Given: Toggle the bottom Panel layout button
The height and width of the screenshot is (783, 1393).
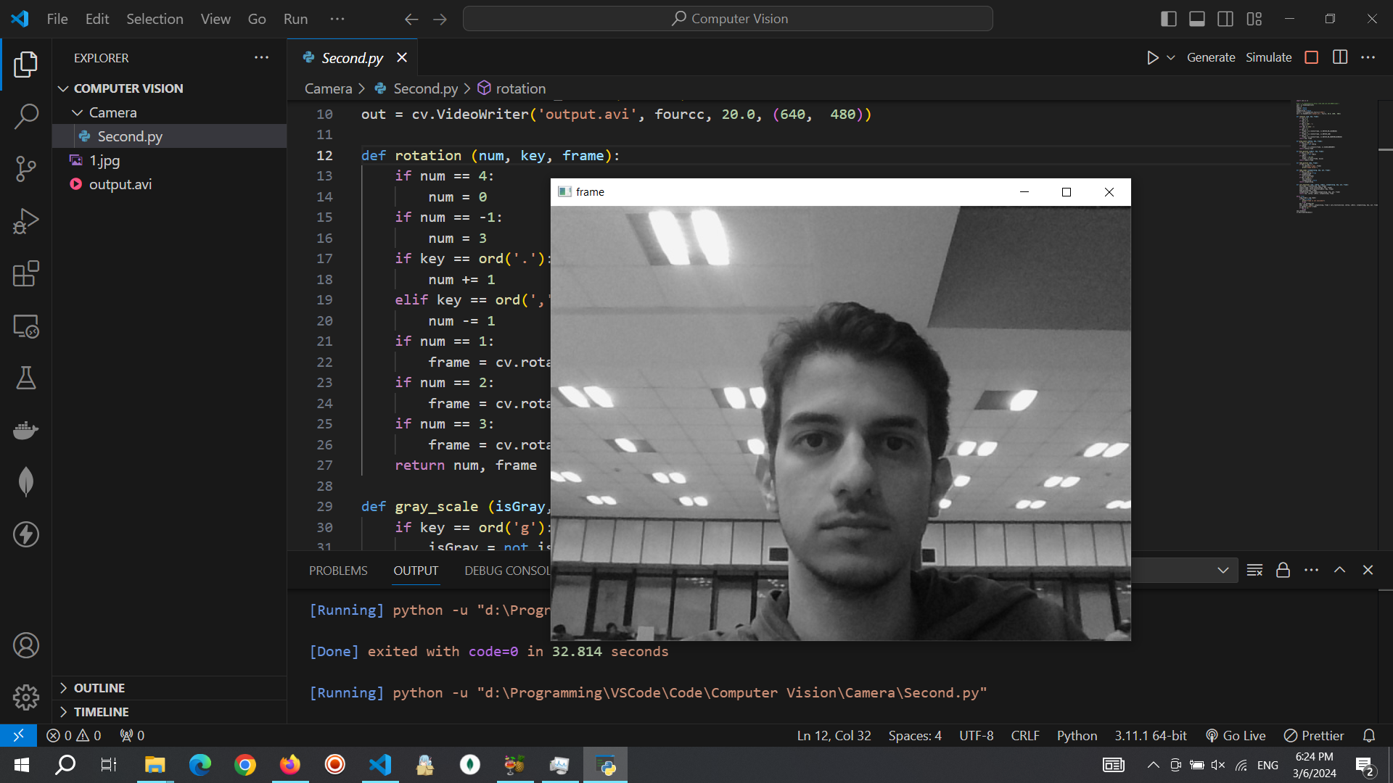Looking at the screenshot, I should pyautogui.click(x=1197, y=19).
